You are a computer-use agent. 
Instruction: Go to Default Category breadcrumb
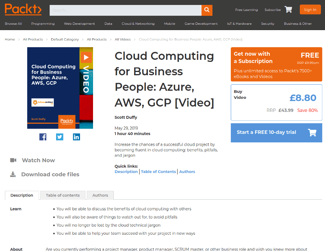65,39
